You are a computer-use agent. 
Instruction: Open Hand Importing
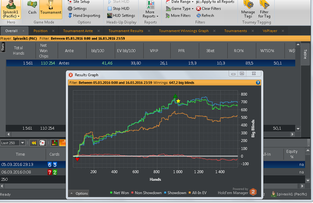pos(84,16)
